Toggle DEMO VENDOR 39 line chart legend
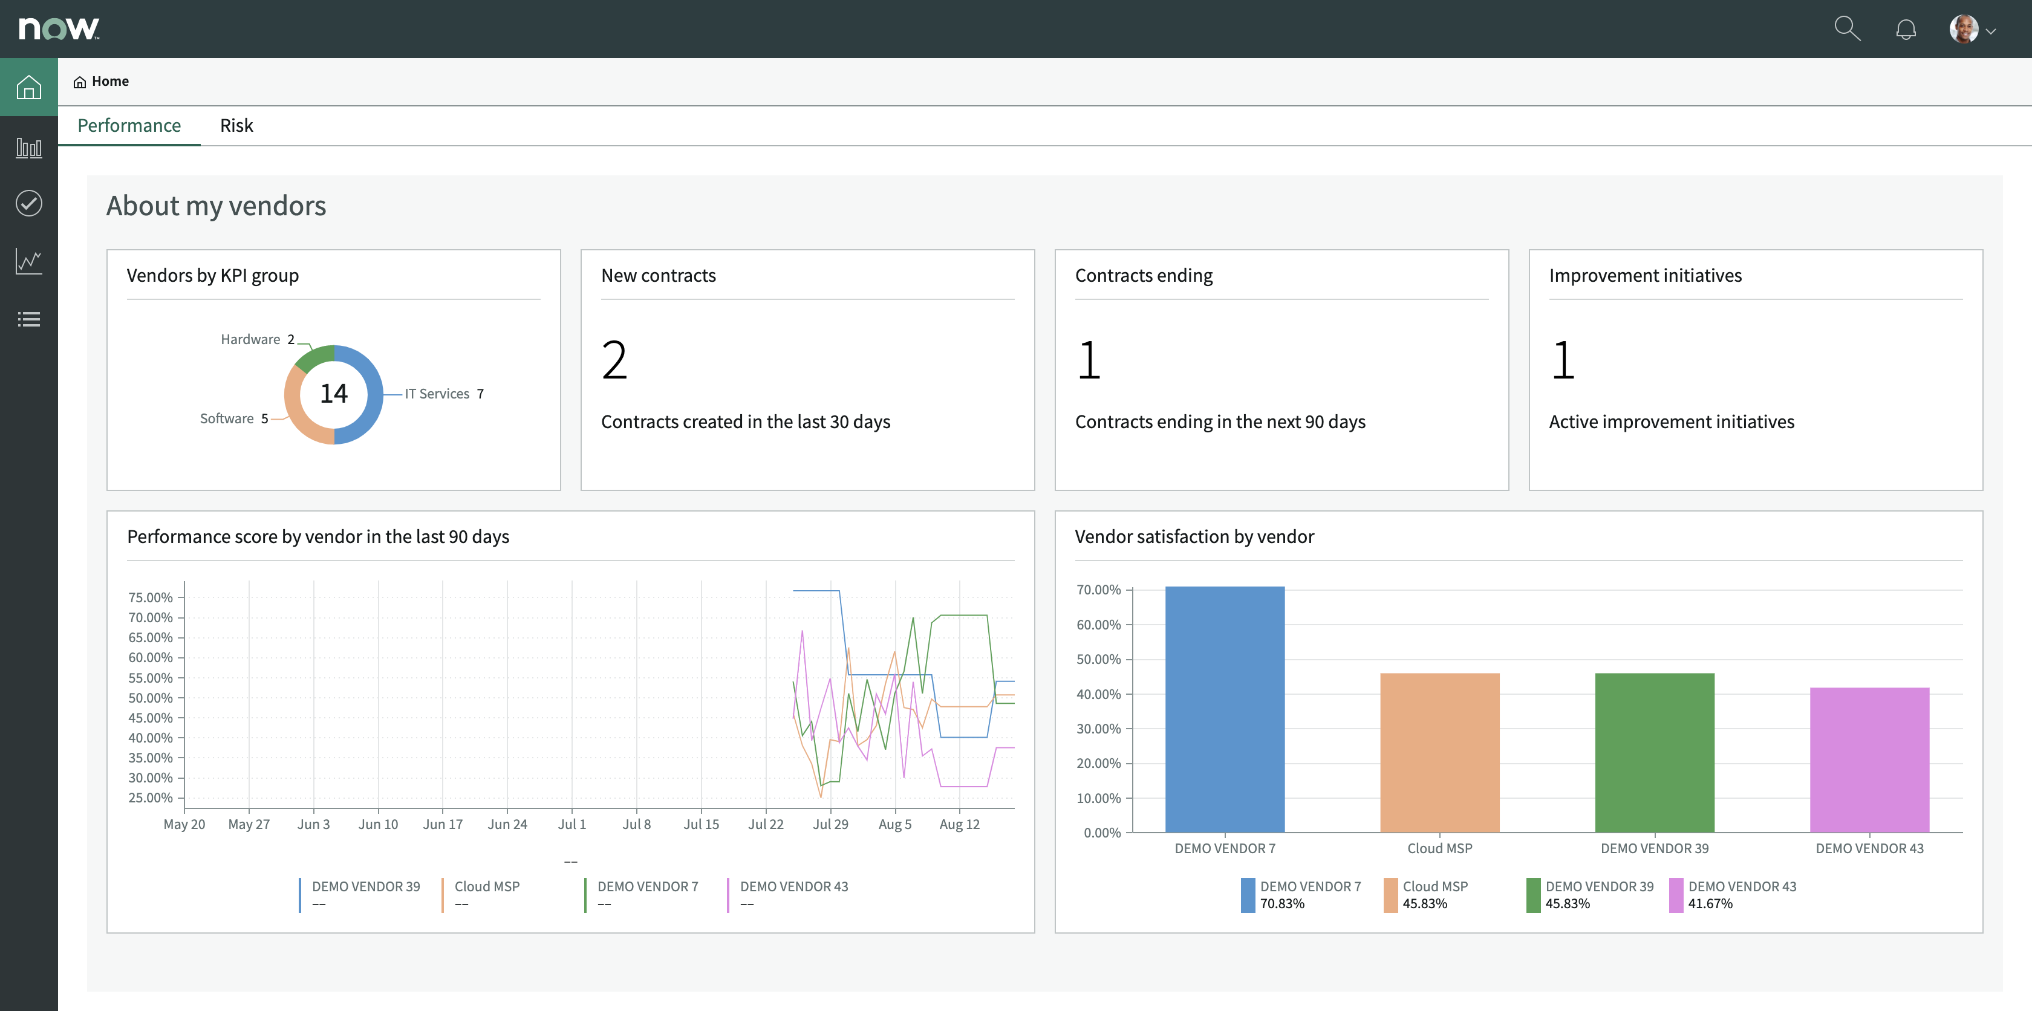 [x=365, y=886]
